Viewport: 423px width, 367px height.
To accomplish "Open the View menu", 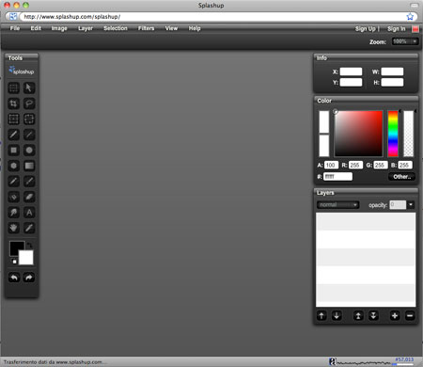I will click(171, 28).
